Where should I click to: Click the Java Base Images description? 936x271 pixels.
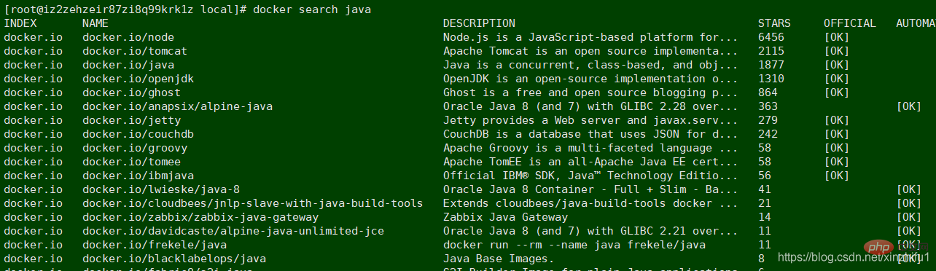pos(499,259)
